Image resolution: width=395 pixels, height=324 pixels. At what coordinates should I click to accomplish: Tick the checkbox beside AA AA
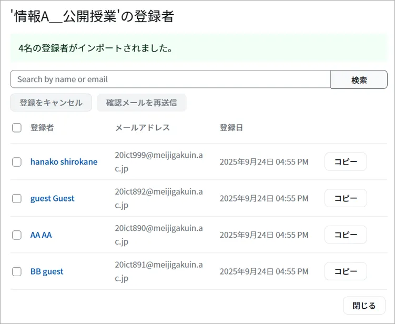point(17,235)
